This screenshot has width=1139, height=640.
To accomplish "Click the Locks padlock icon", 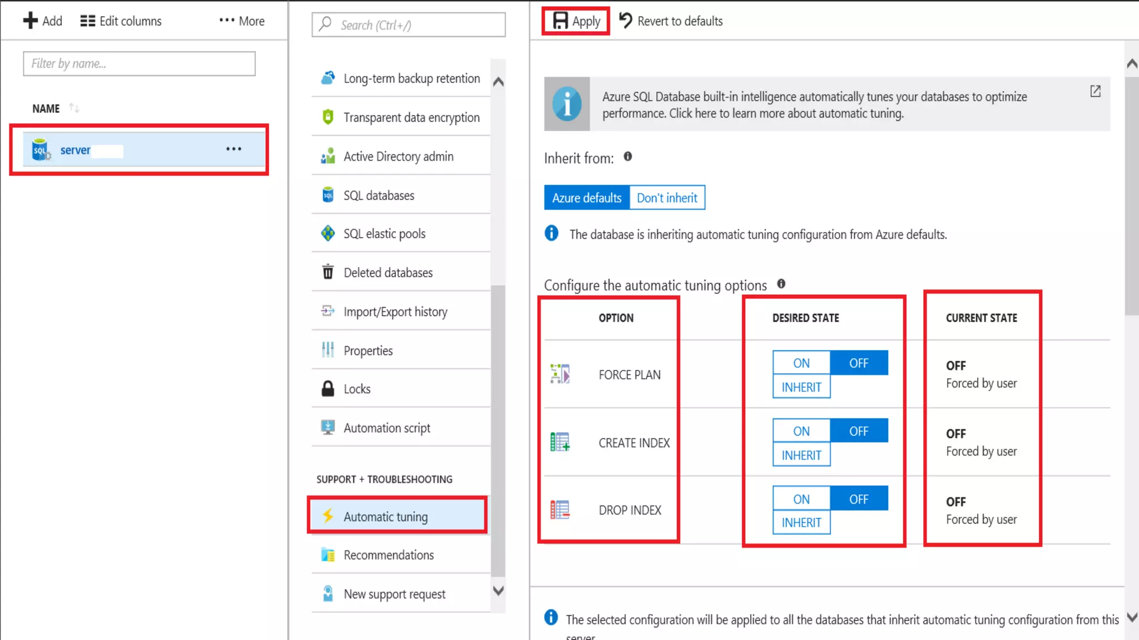I will click(x=328, y=388).
